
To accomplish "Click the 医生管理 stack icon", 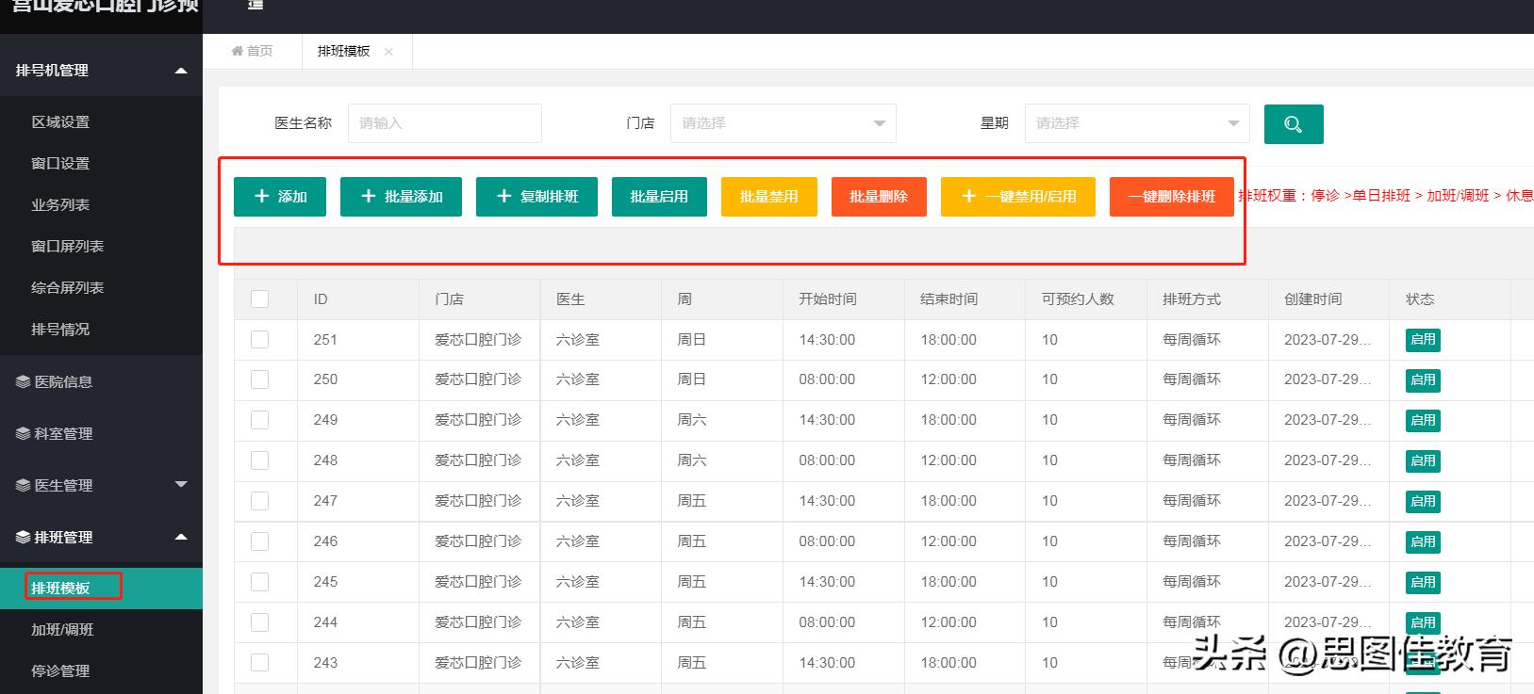I will coord(24,485).
